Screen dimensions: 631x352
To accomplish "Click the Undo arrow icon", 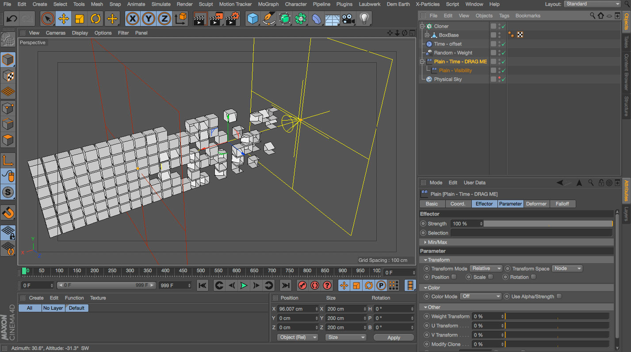I will click(x=12, y=19).
